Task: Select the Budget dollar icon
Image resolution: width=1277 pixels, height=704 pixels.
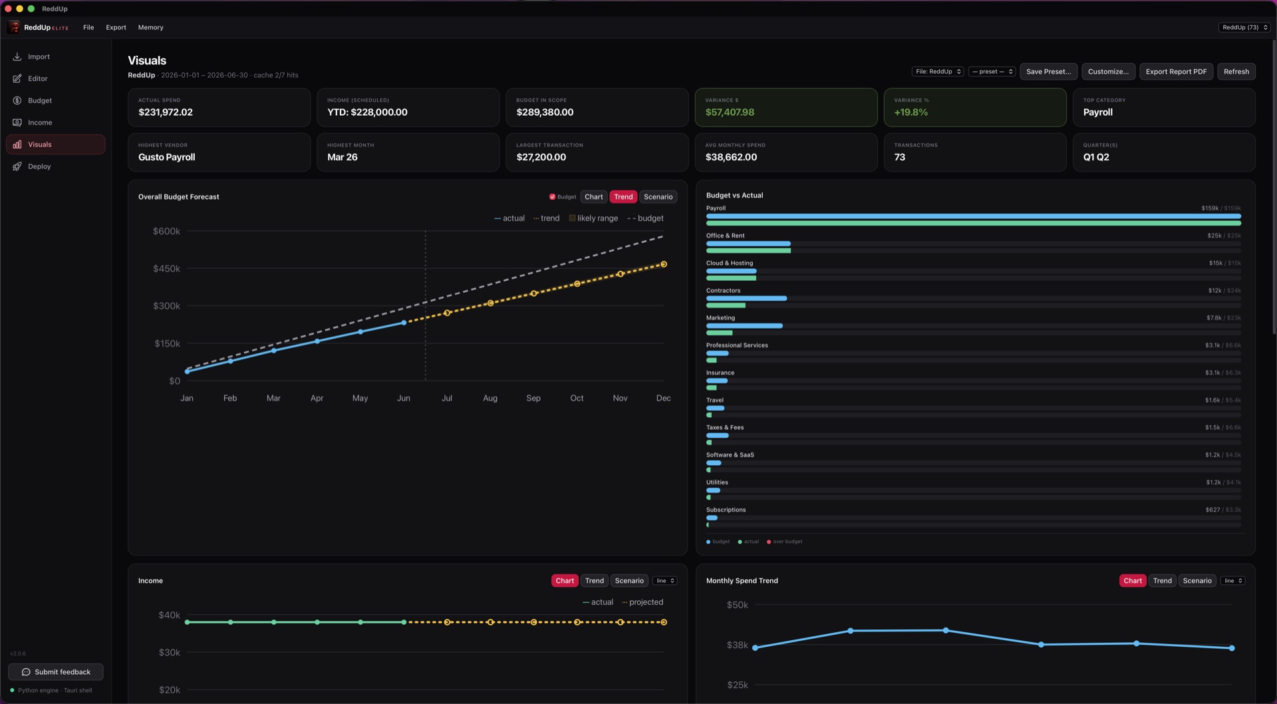Action: click(17, 100)
